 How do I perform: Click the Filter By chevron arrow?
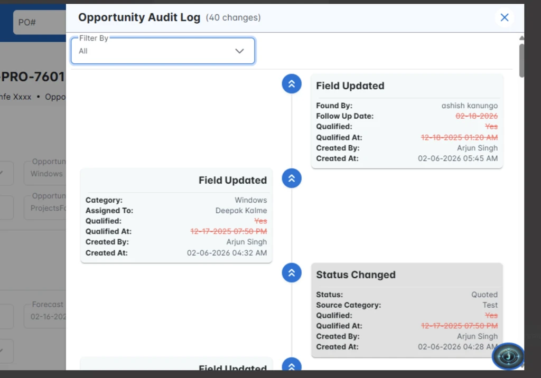pyautogui.click(x=239, y=51)
